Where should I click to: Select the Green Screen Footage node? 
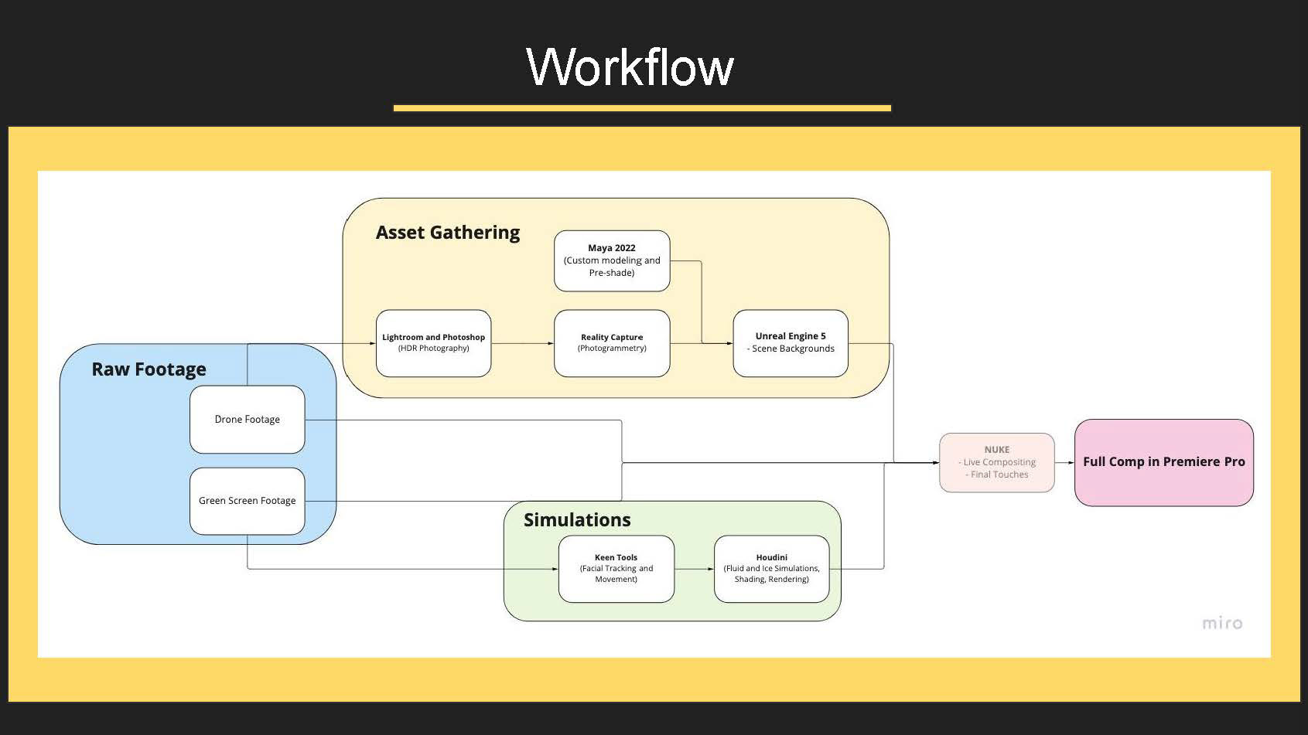click(248, 501)
